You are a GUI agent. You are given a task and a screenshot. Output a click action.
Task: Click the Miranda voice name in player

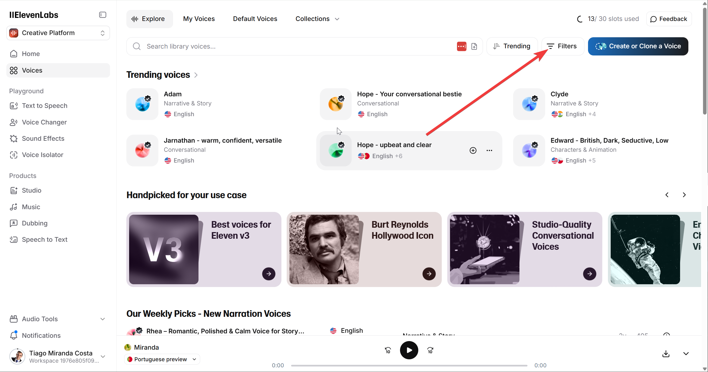click(147, 347)
